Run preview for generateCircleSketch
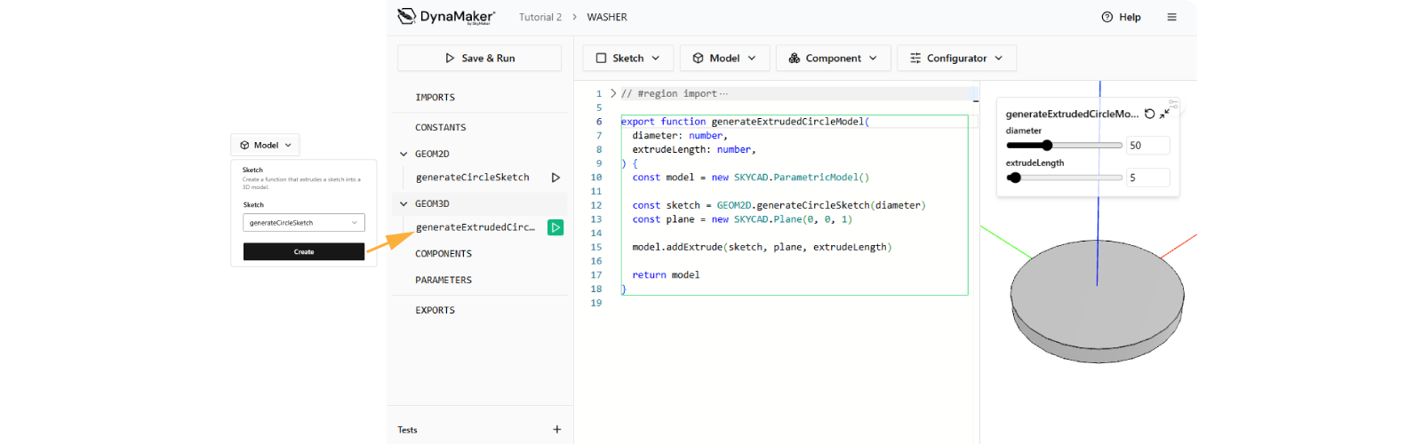The image size is (1422, 444). coord(555,178)
